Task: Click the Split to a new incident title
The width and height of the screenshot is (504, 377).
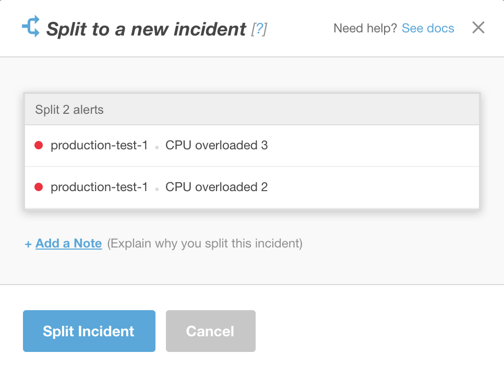Action: point(146,29)
